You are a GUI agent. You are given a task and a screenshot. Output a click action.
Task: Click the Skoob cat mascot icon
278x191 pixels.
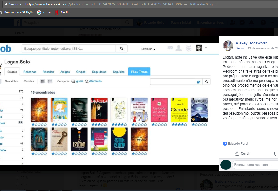(x=189, y=48)
